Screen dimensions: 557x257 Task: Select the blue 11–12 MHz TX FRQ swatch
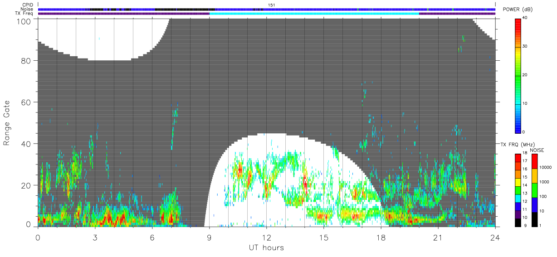point(518,206)
